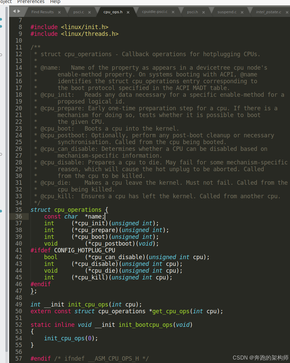Open the Preferences menu
Viewport: 290px width, 363px height.
(x=31, y=2)
